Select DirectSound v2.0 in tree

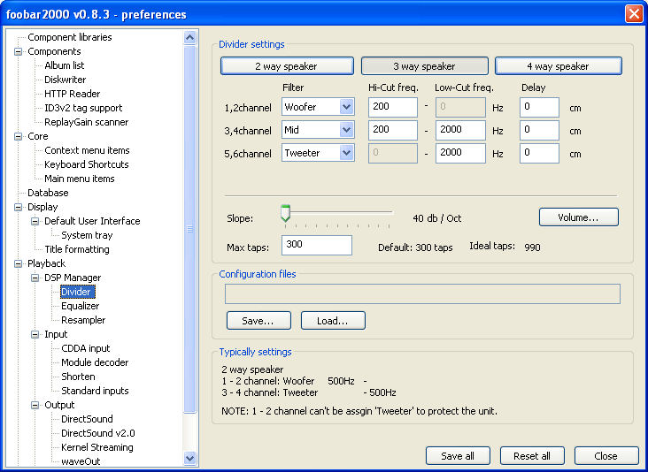point(98,433)
